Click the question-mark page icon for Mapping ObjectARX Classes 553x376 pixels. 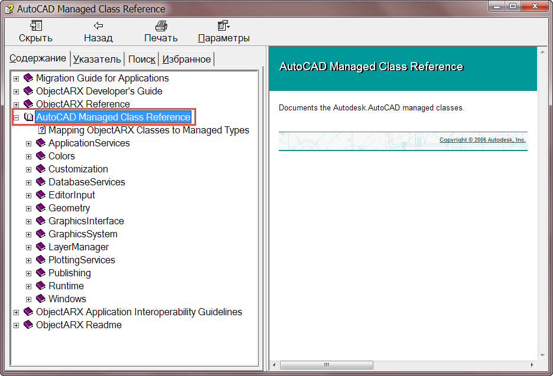pyautogui.click(x=41, y=130)
